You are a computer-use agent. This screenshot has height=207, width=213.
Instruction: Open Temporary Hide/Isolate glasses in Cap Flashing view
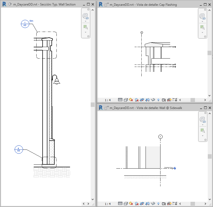(153, 100)
